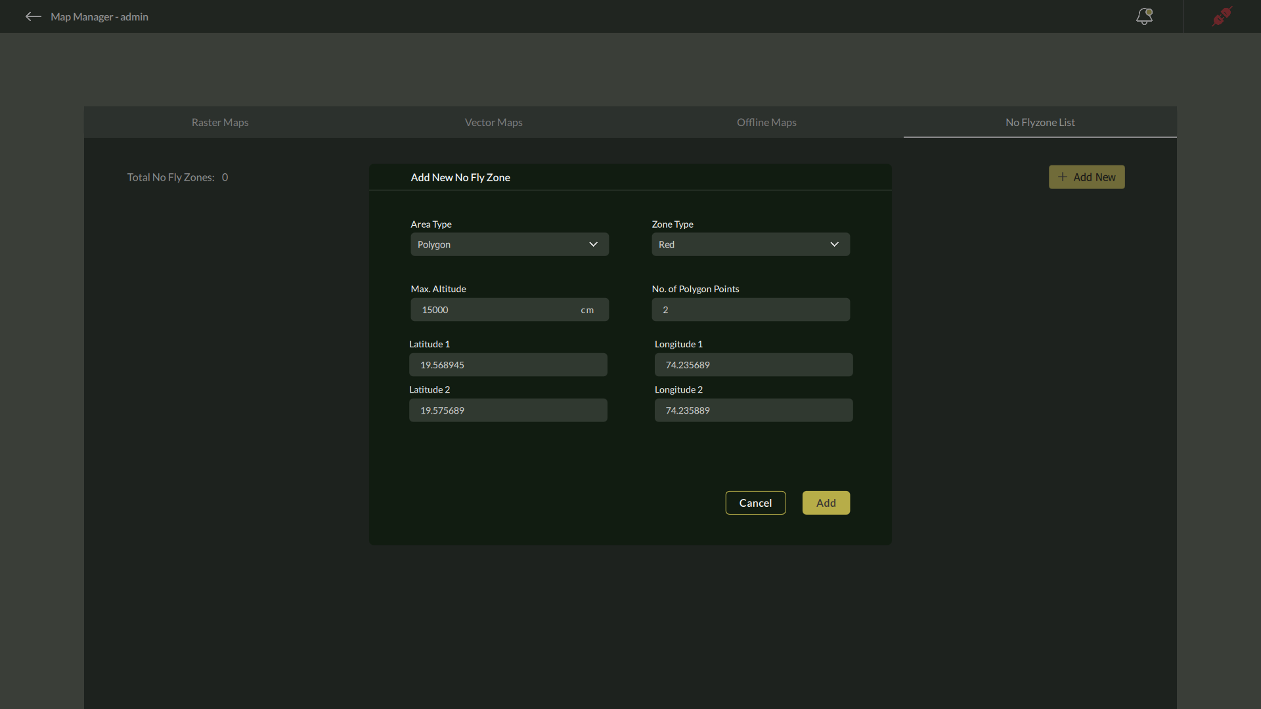Click the Longitude 2 input field
This screenshot has height=709, width=1261.
754,410
